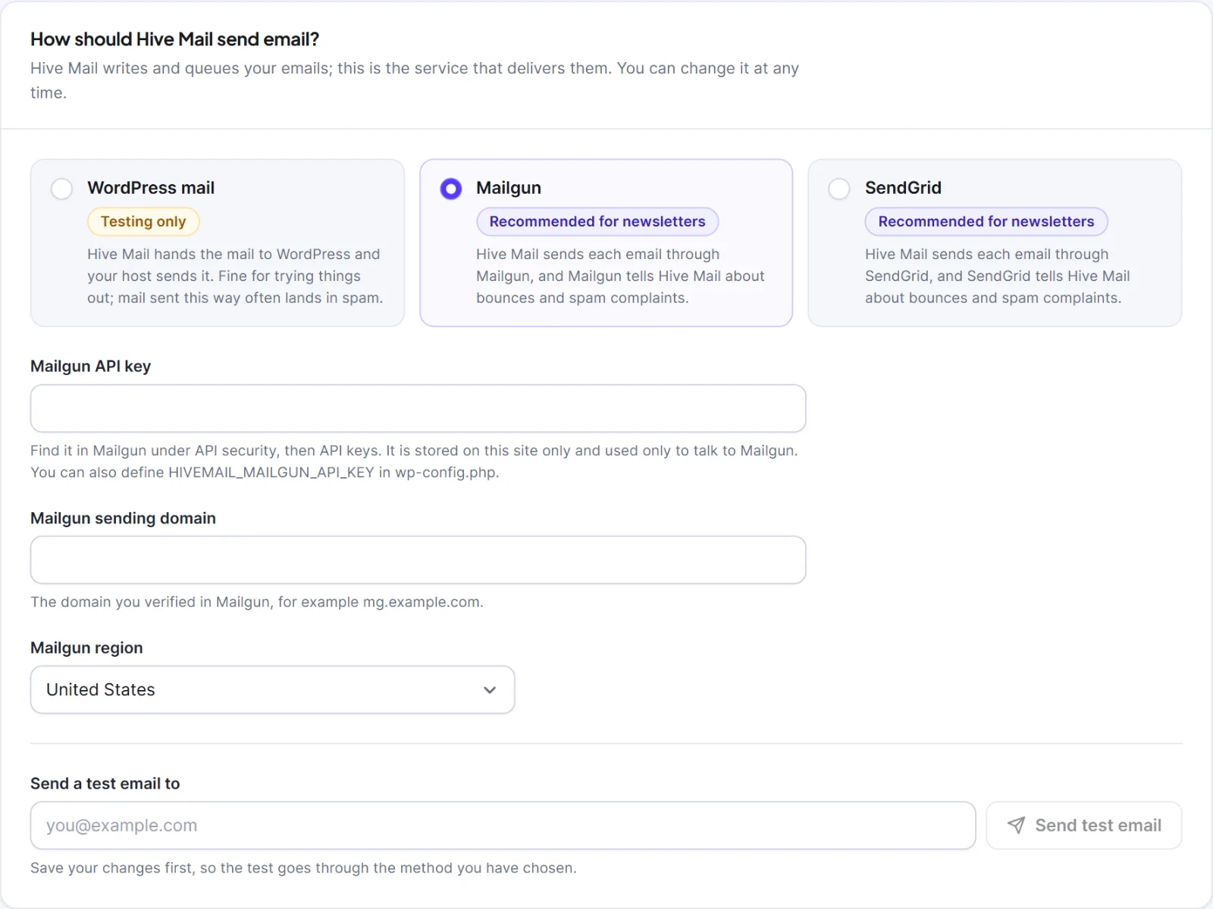Click the HIVEMAIL_MAILGUN_API_KEY wp-config help text
Screen dimensions: 1213x909
click(x=265, y=473)
